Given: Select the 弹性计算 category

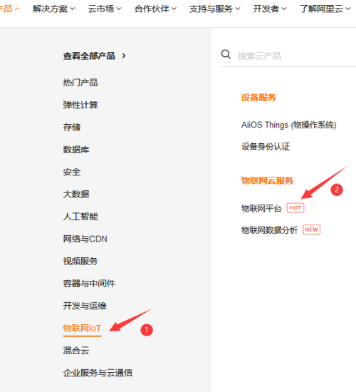Looking at the screenshot, I should click(x=80, y=105).
